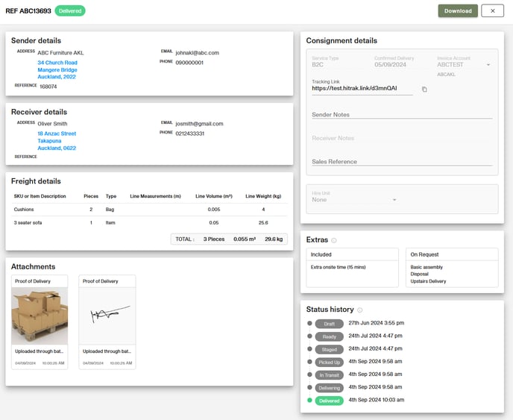513x420 pixels.
Task: Open the signature Proof of Delivery image
Action: (107, 316)
